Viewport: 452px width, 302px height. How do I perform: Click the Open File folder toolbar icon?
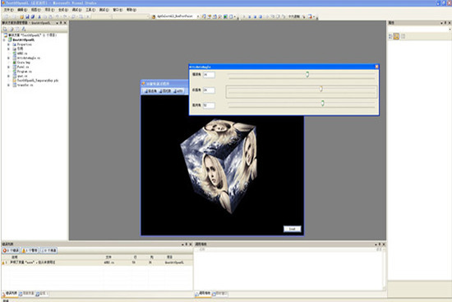[21, 16]
